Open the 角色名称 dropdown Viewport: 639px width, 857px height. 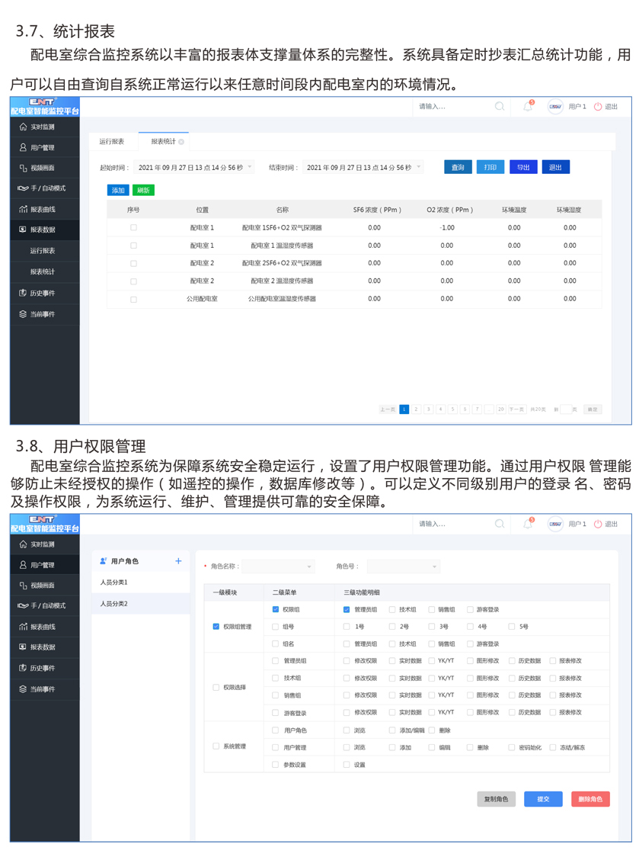point(308,567)
